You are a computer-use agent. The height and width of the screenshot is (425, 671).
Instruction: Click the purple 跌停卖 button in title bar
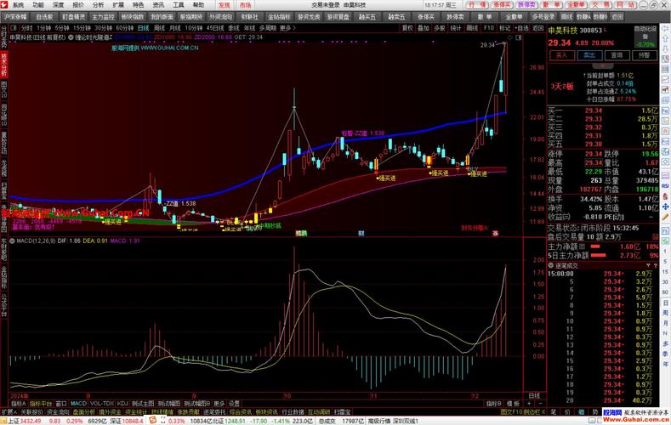[x=526, y=5]
